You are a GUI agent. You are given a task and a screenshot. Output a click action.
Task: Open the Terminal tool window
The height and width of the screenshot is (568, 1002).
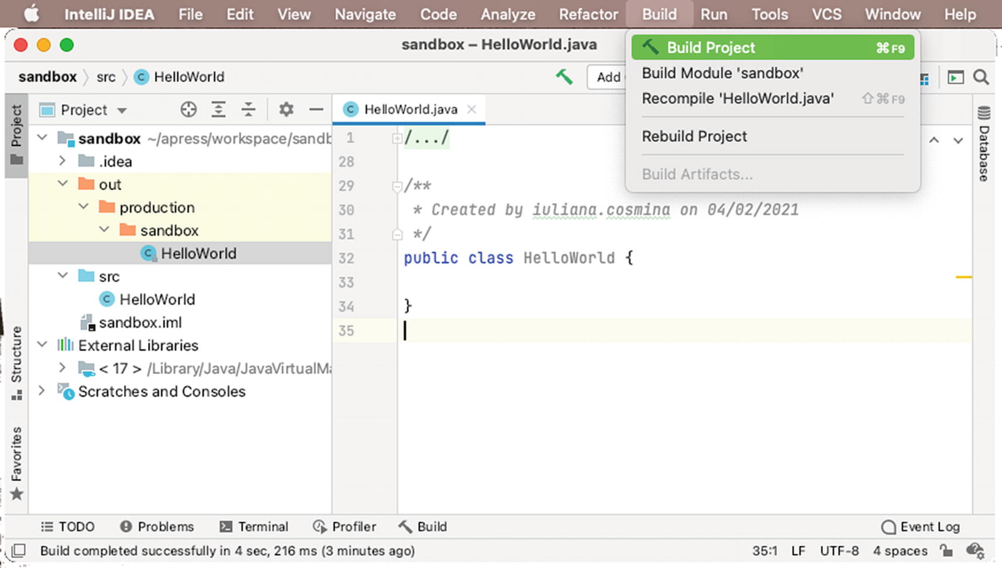click(254, 526)
